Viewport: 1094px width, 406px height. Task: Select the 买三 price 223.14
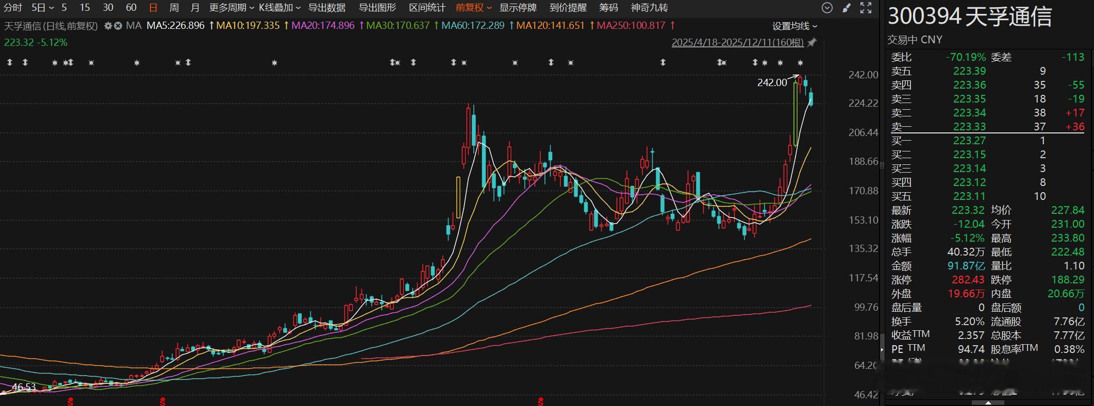point(969,168)
